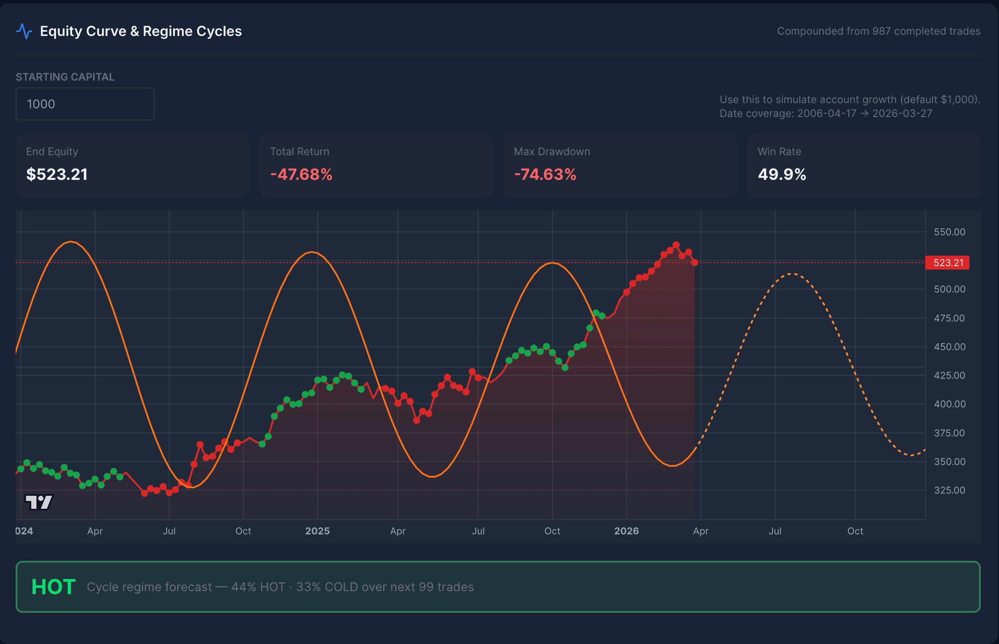Viewport: 999px width, 644px height.
Task: Click the Equity Curve & Regime Cycles heading
Action: (141, 31)
